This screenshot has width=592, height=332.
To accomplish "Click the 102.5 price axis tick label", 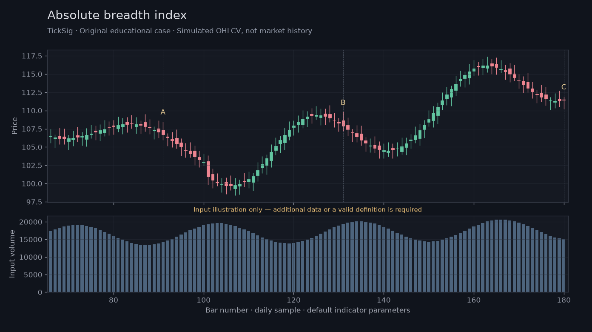I will (x=32, y=166).
